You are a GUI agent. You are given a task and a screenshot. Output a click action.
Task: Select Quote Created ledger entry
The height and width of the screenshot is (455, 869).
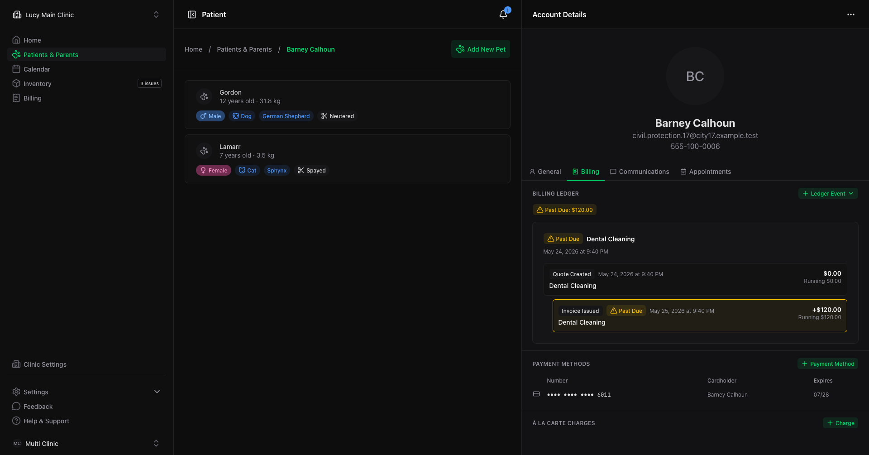(x=695, y=280)
